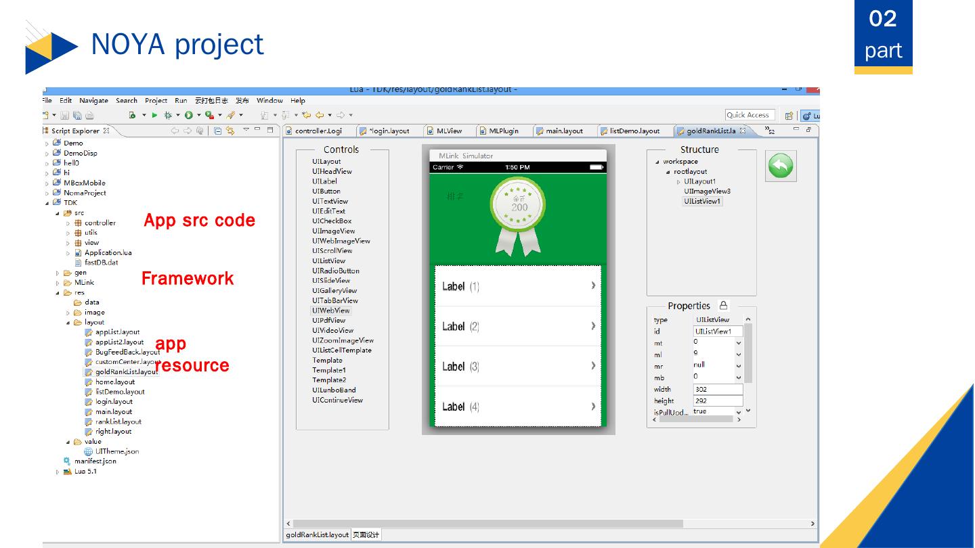Click the Quick Access search box
The image size is (975, 548).
click(x=749, y=115)
